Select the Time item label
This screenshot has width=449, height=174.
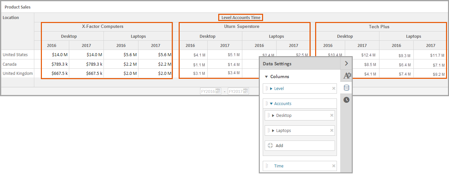click(279, 166)
